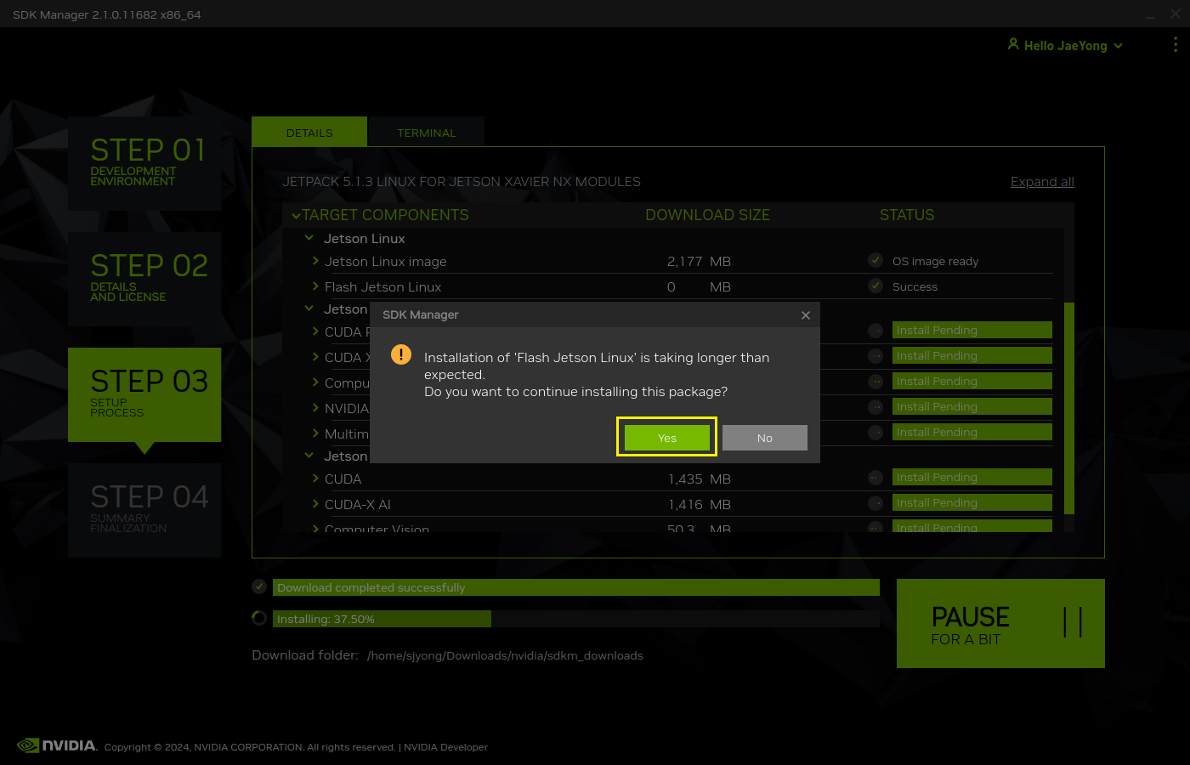This screenshot has width=1190, height=765.
Task: Collapse the TARGET COMPONENTS section
Action: coord(296,216)
